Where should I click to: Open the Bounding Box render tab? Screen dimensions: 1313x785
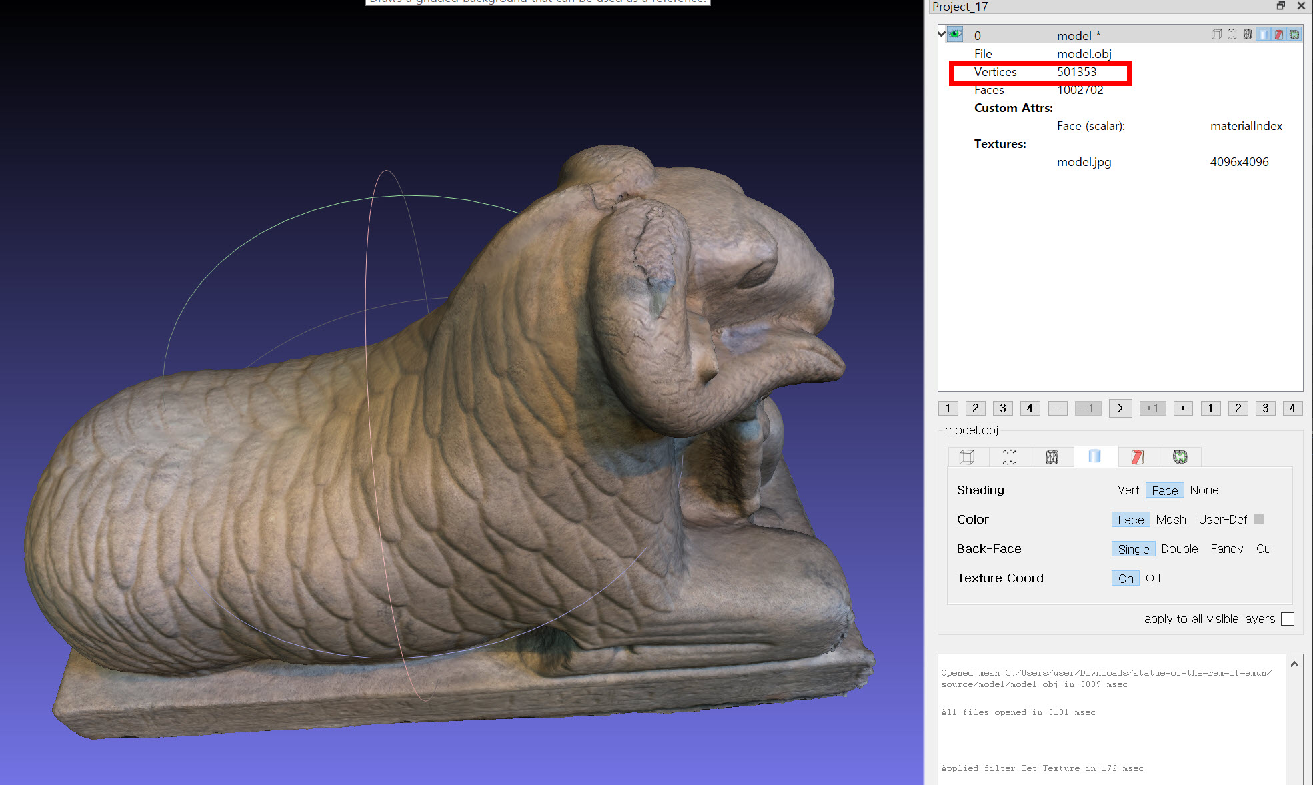[x=967, y=457]
